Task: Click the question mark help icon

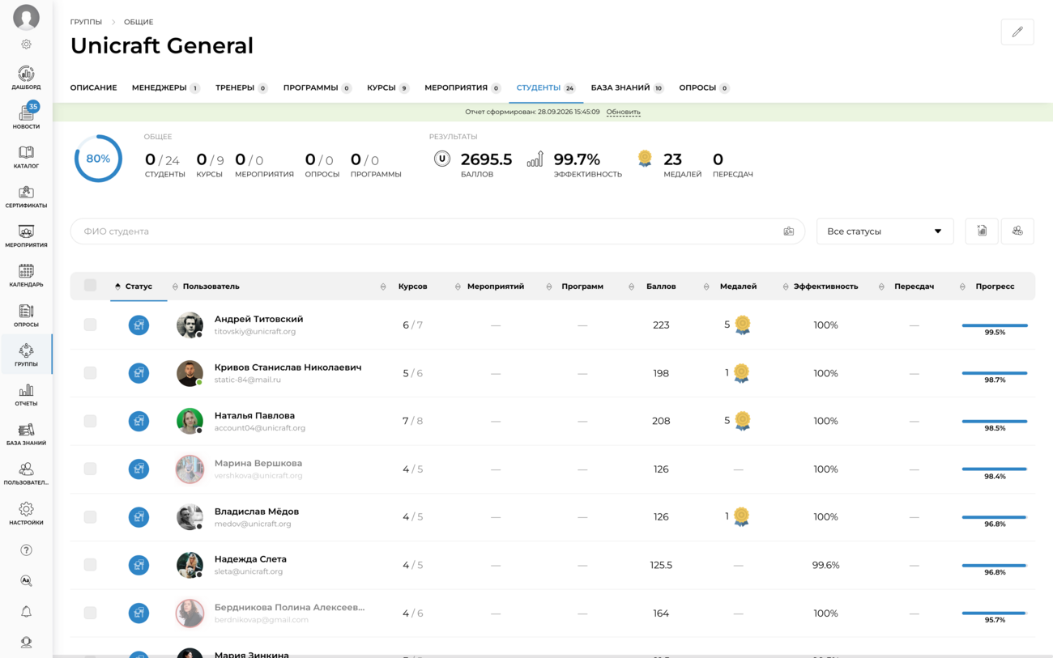Action: click(x=26, y=550)
